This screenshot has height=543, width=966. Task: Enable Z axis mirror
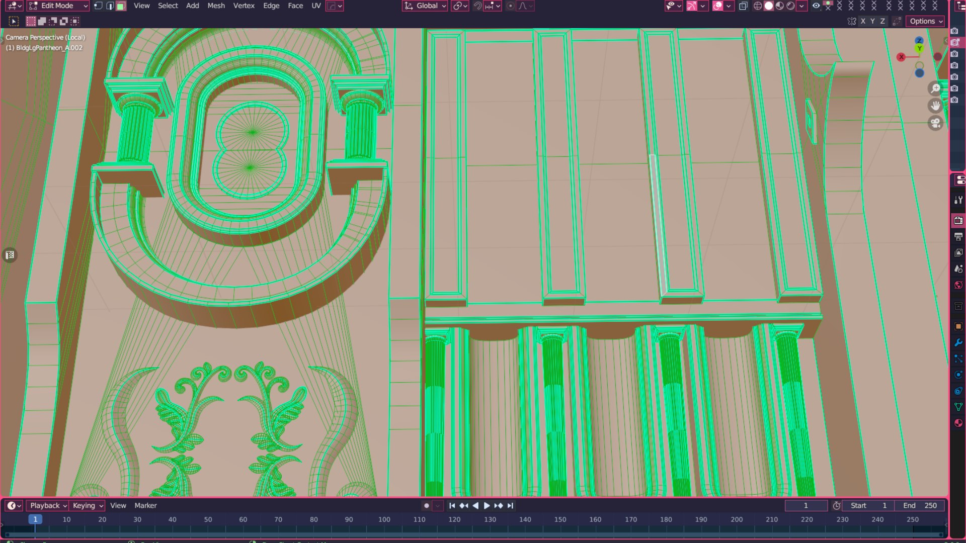[882, 21]
